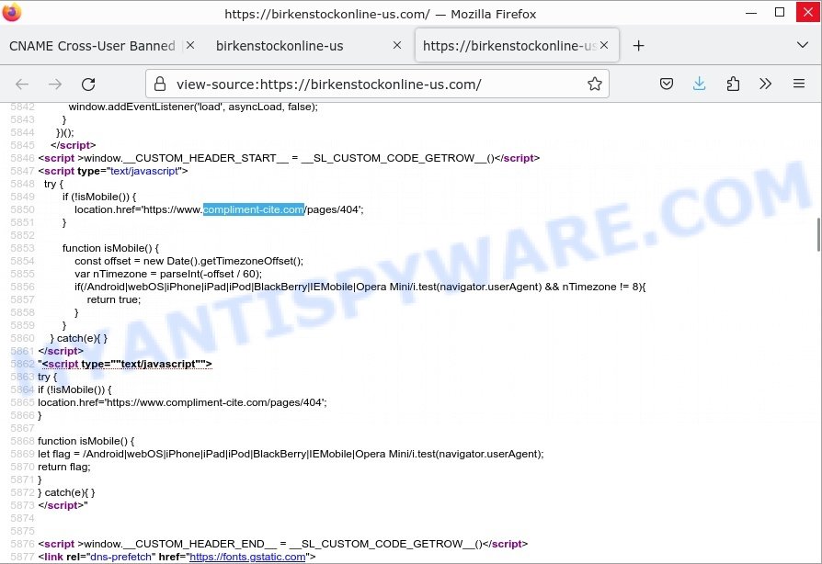Reload the page source view
Screen dimensions: 822x564
pyautogui.click(x=88, y=84)
